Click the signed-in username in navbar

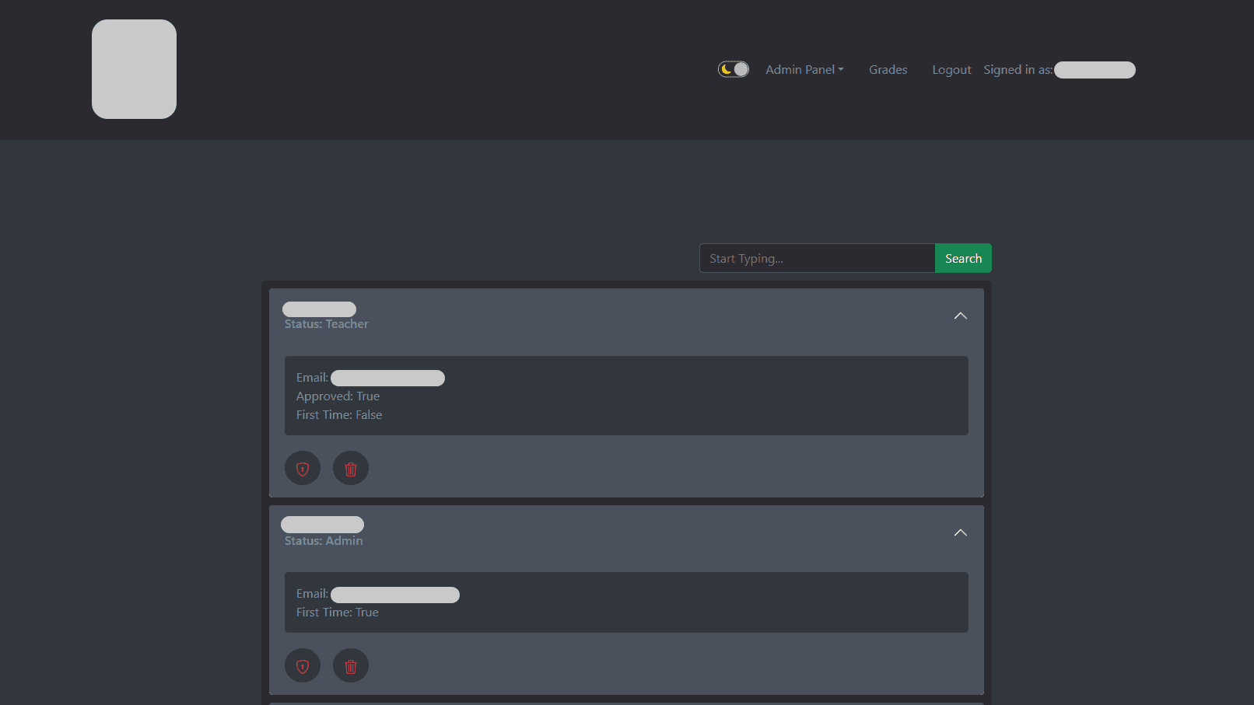coord(1094,70)
